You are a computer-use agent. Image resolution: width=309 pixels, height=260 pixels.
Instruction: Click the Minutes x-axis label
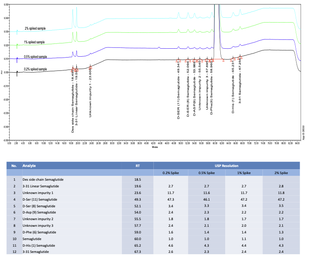coord(155,147)
